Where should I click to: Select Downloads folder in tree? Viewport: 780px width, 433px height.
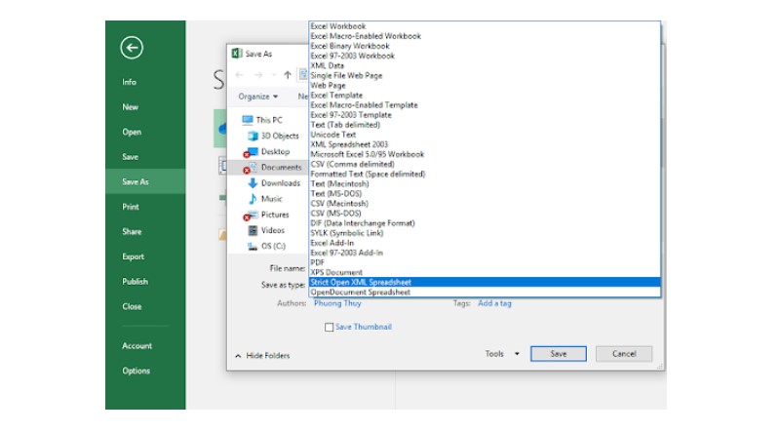pos(274,183)
